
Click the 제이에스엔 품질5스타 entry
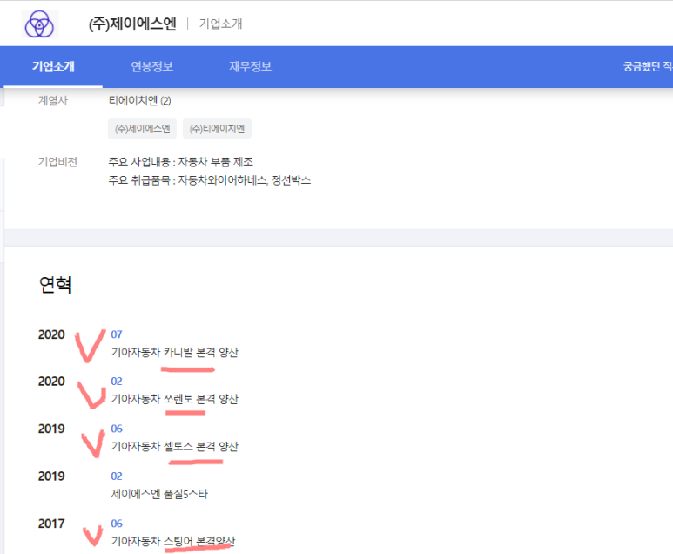[x=159, y=494]
